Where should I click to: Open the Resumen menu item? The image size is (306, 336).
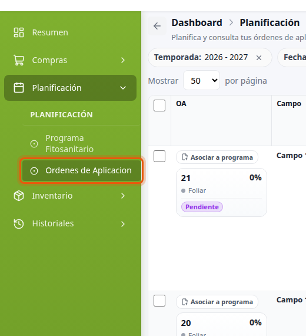coord(70,32)
